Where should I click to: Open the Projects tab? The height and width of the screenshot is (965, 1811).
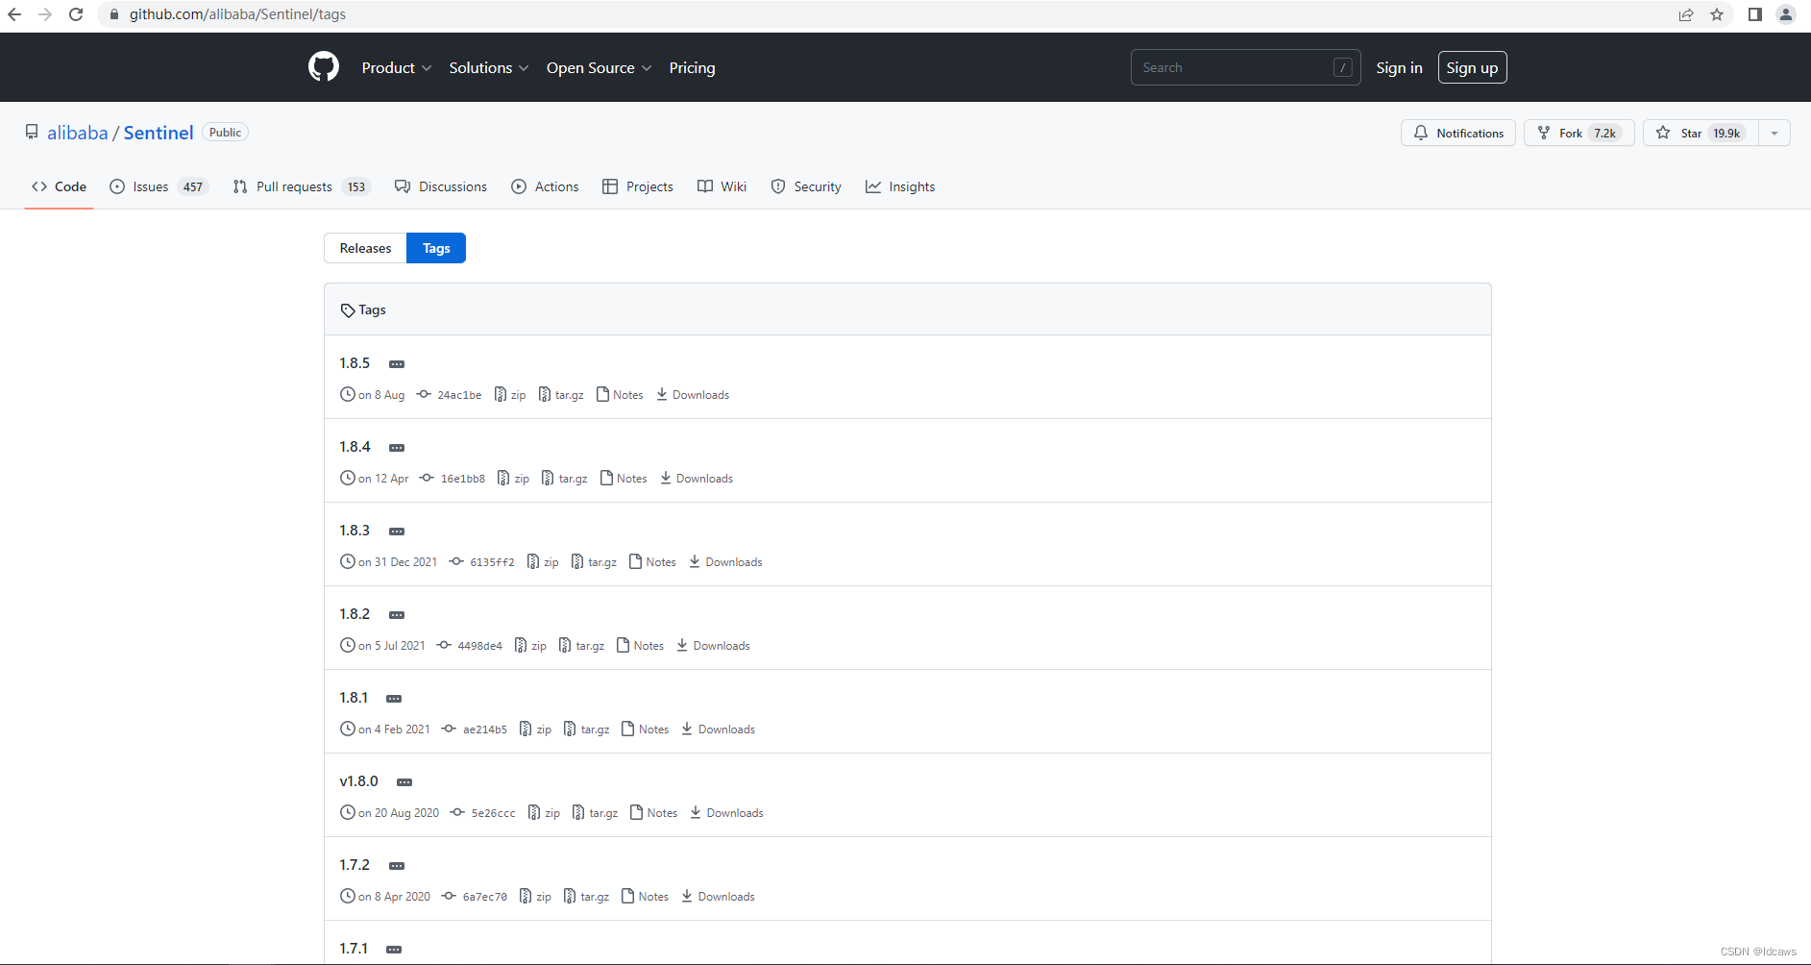click(637, 186)
